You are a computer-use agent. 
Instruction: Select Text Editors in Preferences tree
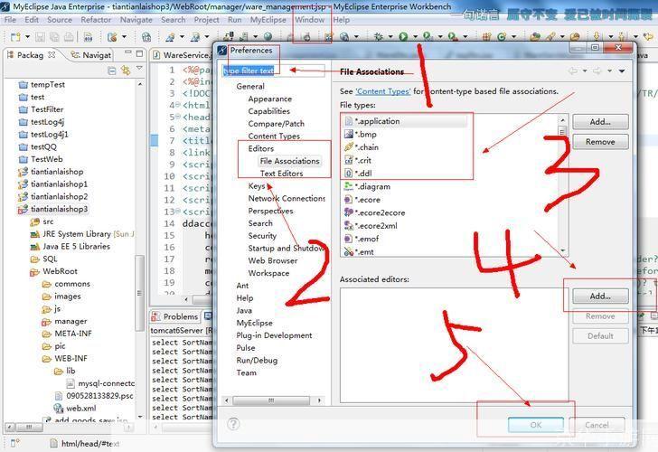(x=281, y=174)
